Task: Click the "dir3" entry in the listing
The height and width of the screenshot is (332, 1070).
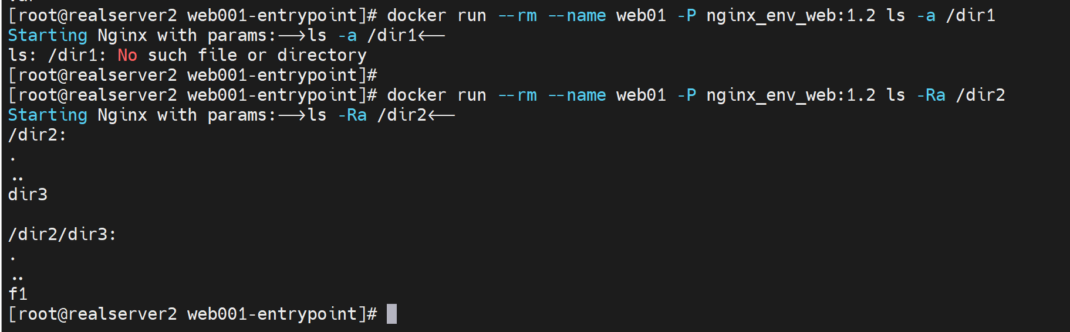Action: pyautogui.click(x=28, y=194)
